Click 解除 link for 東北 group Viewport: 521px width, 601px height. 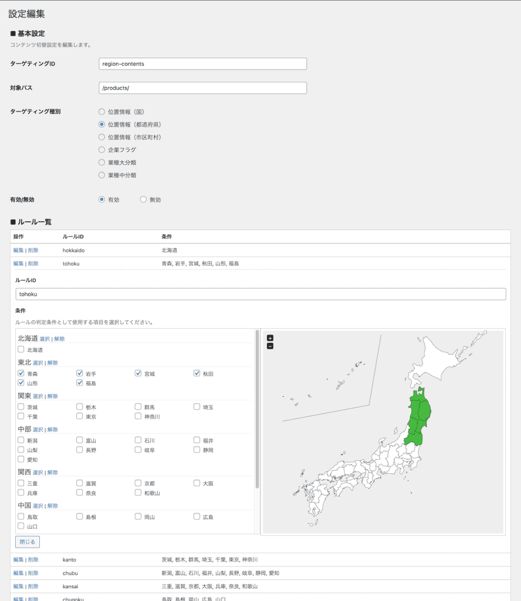pos(53,363)
